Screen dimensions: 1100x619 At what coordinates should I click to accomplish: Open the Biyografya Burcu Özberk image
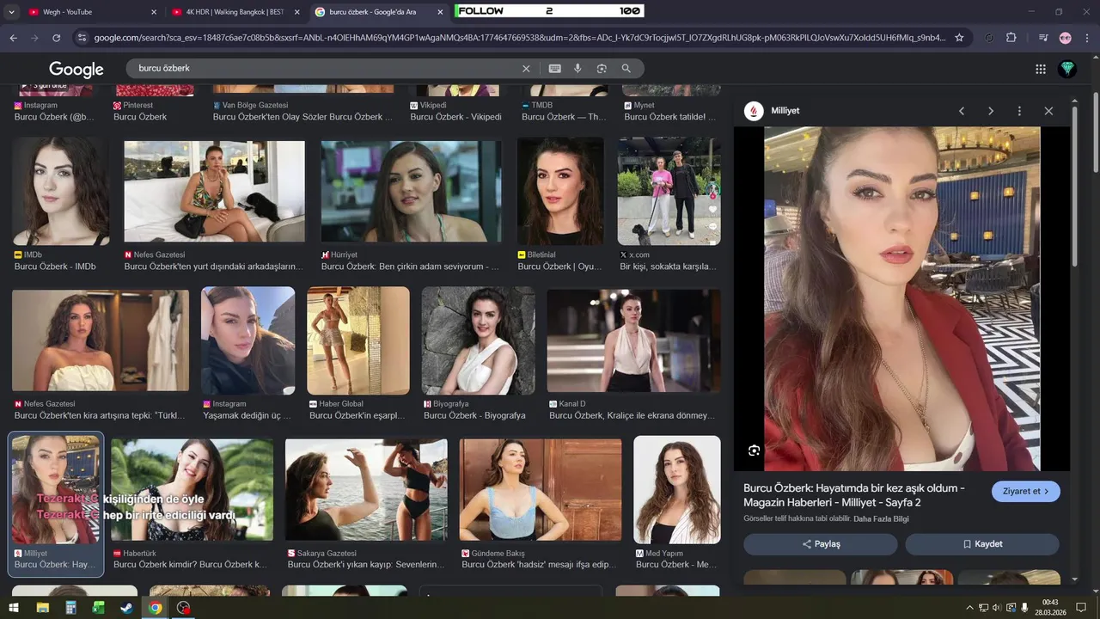(x=478, y=340)
